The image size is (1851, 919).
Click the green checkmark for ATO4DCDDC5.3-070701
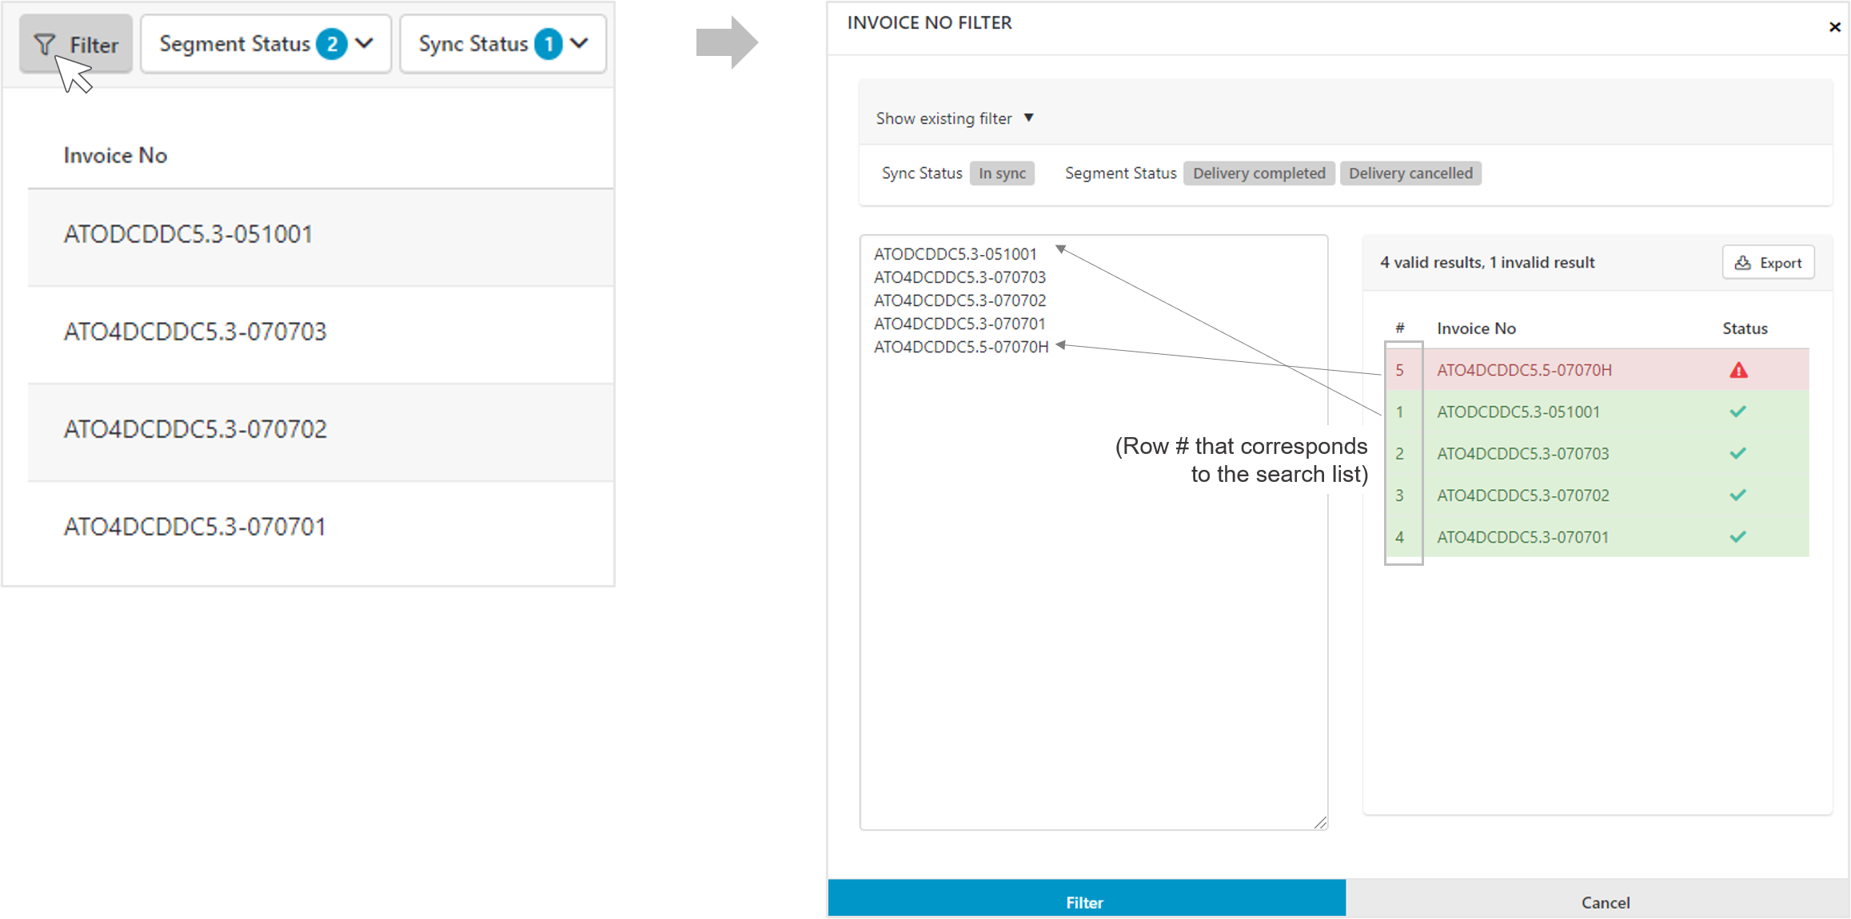(x=1737, y=537)
